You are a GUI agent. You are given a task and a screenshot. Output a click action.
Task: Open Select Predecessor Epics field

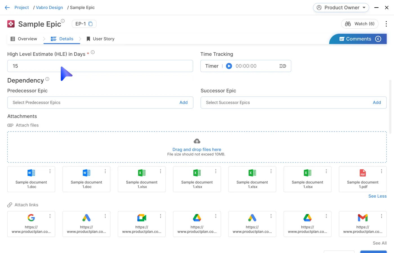(93, 103)
